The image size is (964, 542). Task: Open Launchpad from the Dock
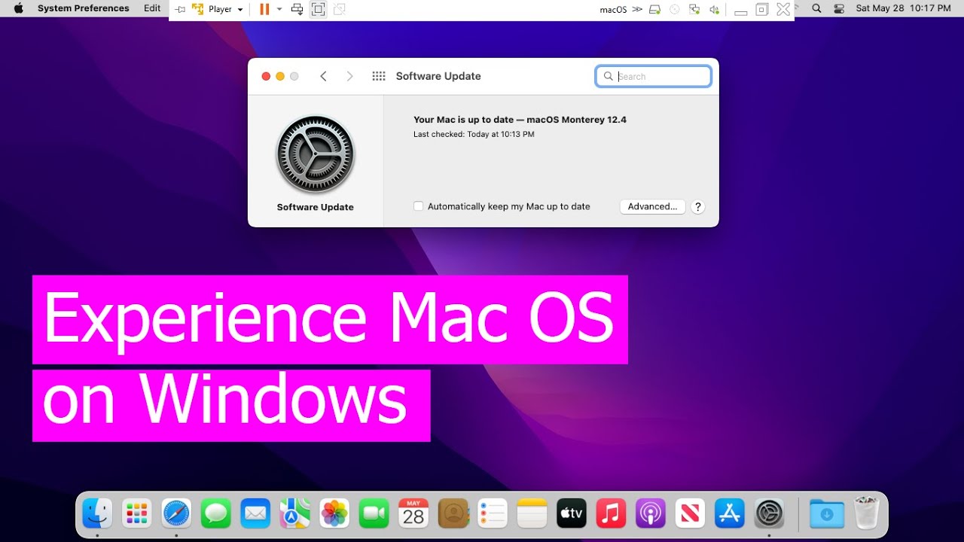pyautogui.click(x=137, y=513)
